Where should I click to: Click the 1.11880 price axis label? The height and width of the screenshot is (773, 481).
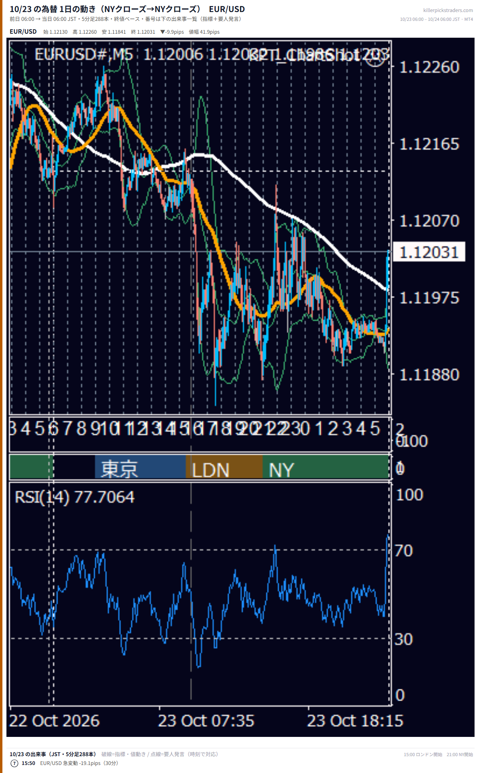point(429,375)
